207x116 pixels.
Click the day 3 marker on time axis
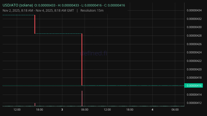click(62, 110)
